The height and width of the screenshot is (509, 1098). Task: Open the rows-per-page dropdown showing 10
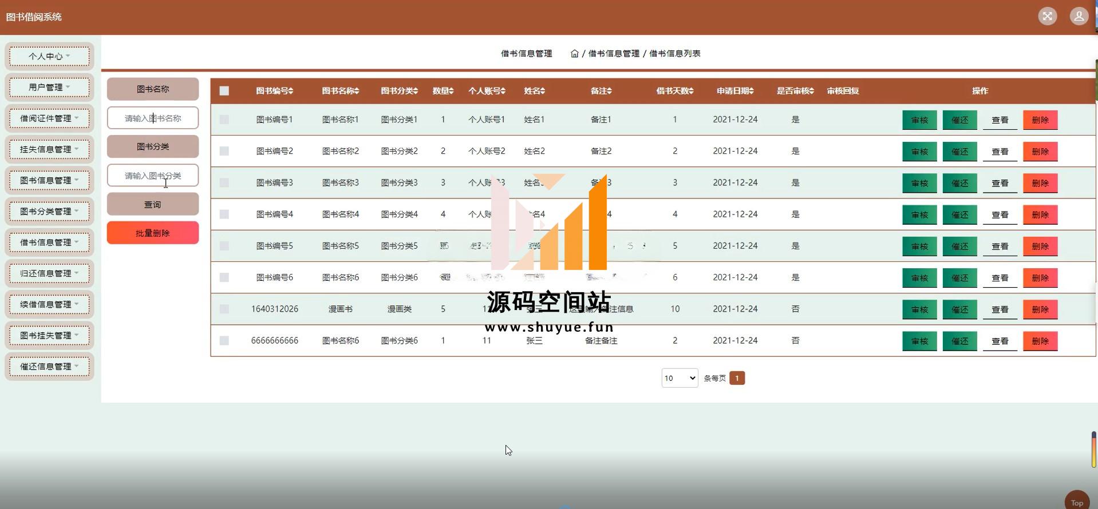(x=680, y=378)
